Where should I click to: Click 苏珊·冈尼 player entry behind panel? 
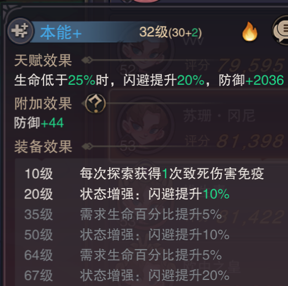[x=198, y=125]
